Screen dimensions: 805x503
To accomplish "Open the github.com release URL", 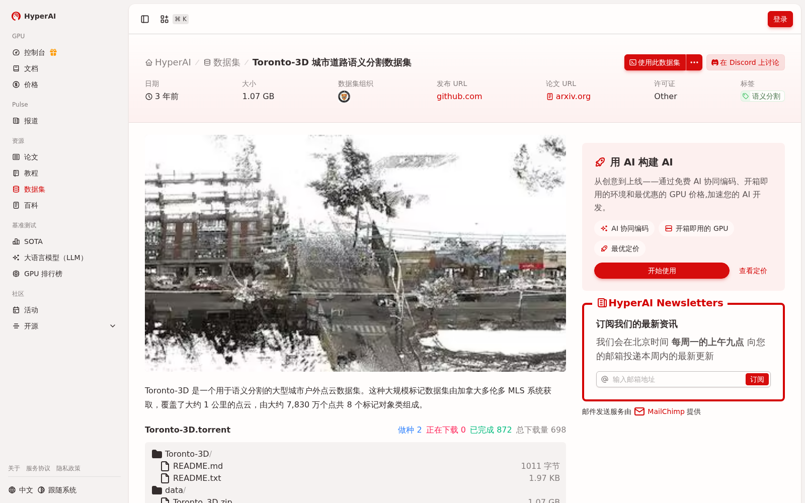I will 459,96.
